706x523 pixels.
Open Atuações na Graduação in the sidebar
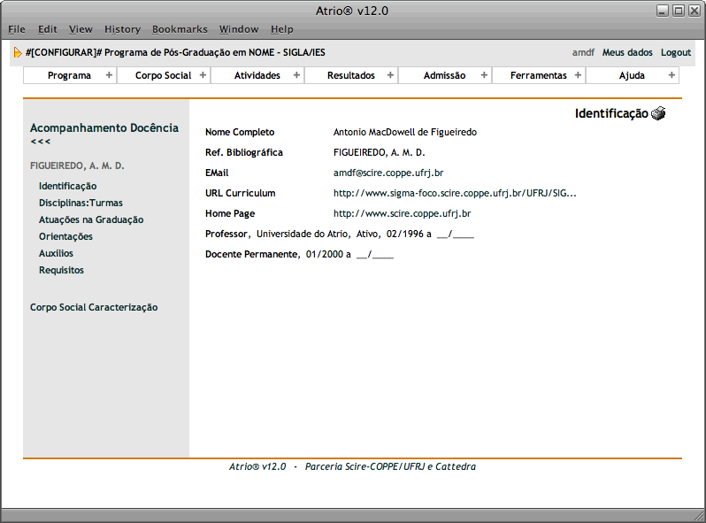(91, 219)
